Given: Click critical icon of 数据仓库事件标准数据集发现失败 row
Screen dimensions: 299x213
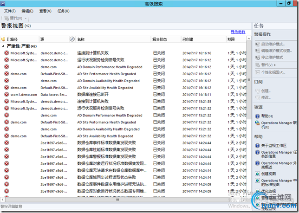Looking at the screenshot, I should tap(6, 143).
